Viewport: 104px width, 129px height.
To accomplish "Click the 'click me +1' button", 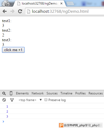I will [x=13, y=50].
